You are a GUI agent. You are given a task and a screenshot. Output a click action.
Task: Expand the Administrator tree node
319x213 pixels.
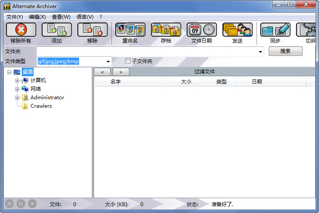point(17,98)
